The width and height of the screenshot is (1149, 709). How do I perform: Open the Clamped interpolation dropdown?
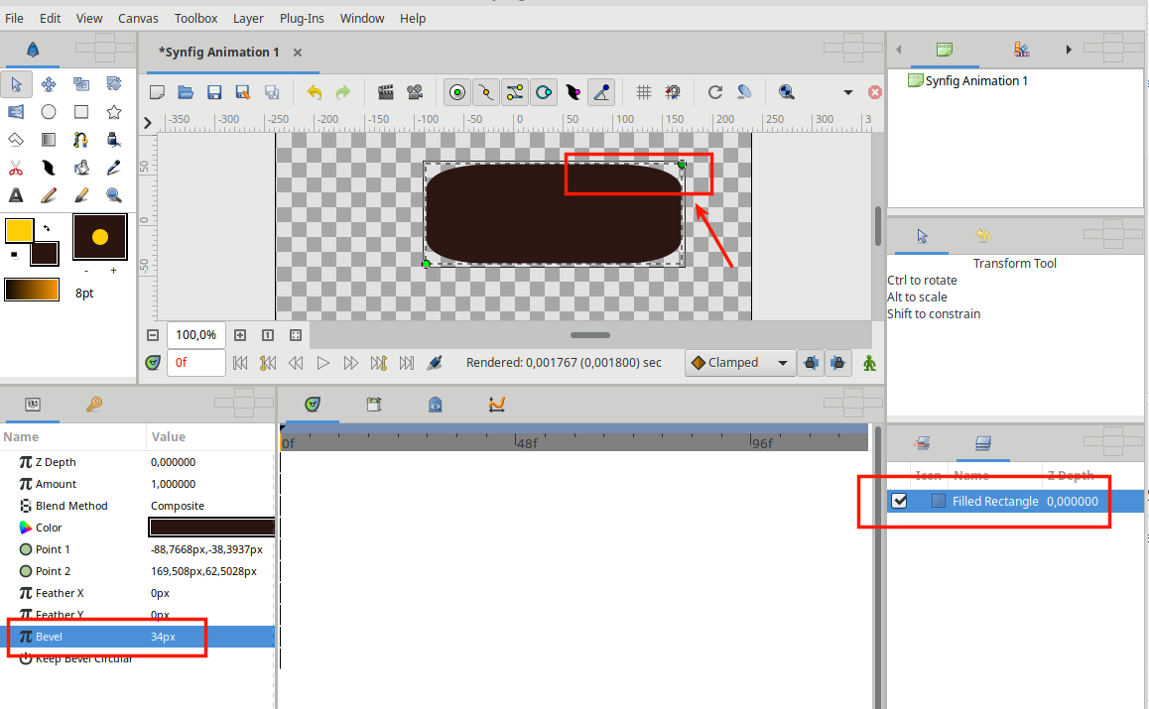tap(739, 362)
